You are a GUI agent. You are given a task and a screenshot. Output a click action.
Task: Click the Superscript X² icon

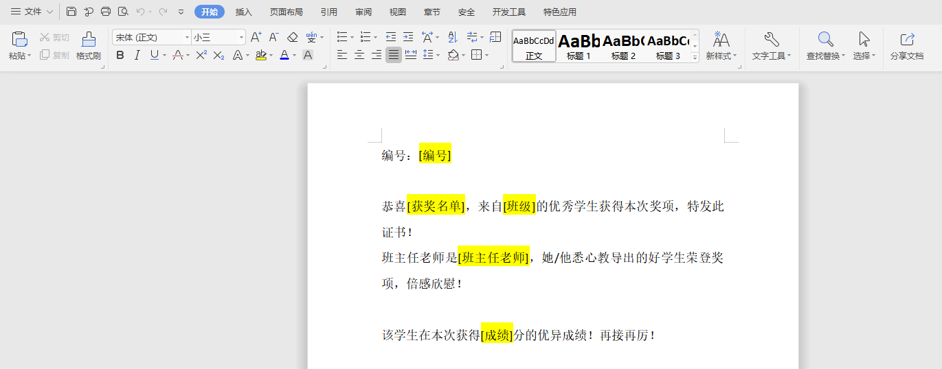coord(201,55)
